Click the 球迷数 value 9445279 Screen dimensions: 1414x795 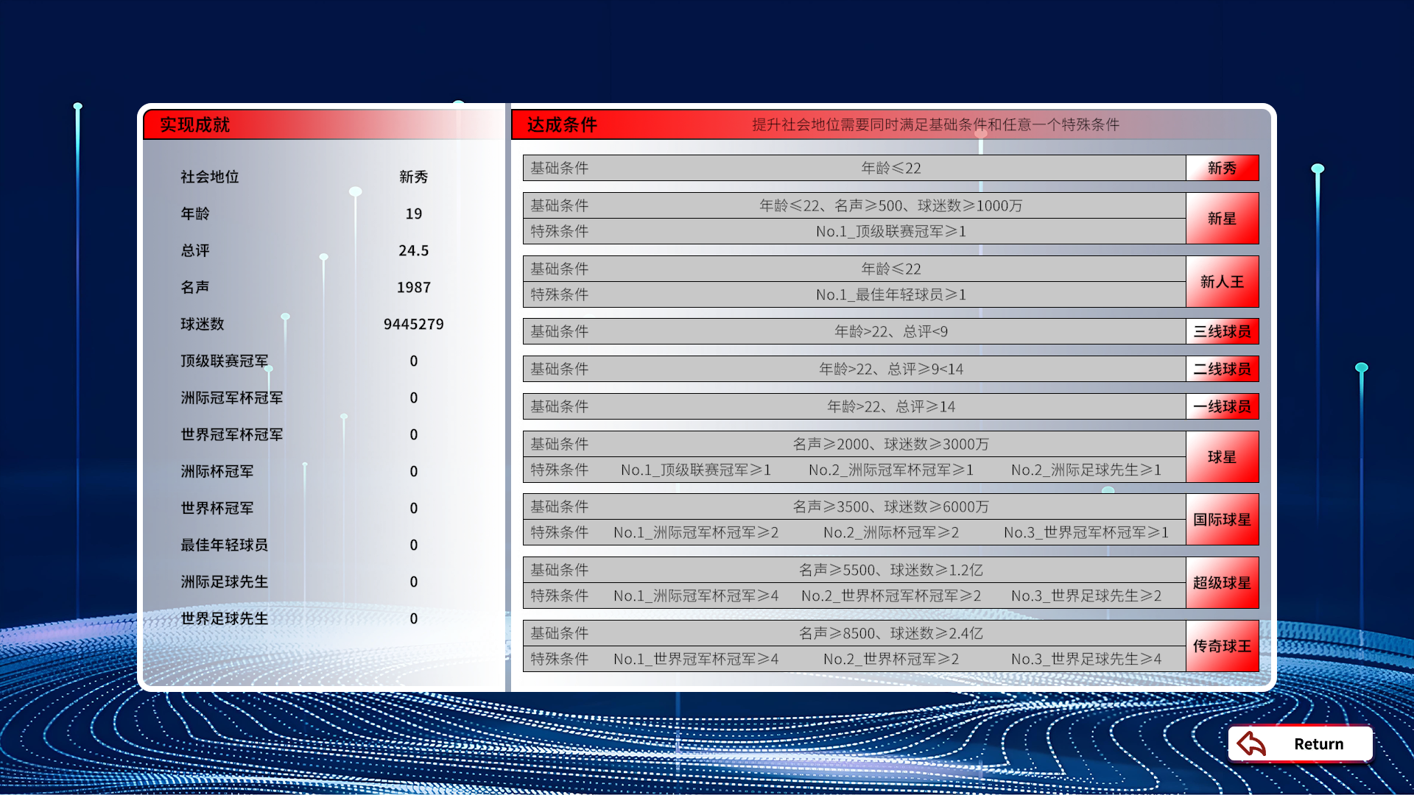click(x=413, y=324)
